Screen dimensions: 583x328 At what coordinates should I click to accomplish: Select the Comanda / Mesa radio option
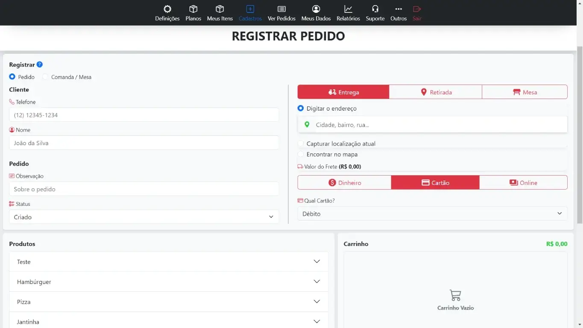point(45,77)
